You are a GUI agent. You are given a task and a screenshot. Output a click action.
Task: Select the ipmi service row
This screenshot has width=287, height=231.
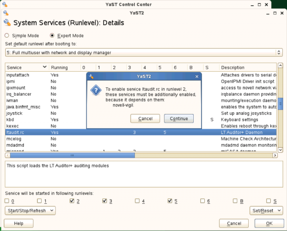(141, 82)
